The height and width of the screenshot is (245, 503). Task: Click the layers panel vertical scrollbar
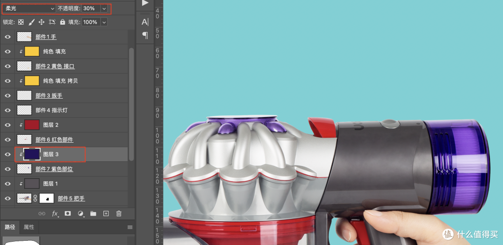coord(131,104)
